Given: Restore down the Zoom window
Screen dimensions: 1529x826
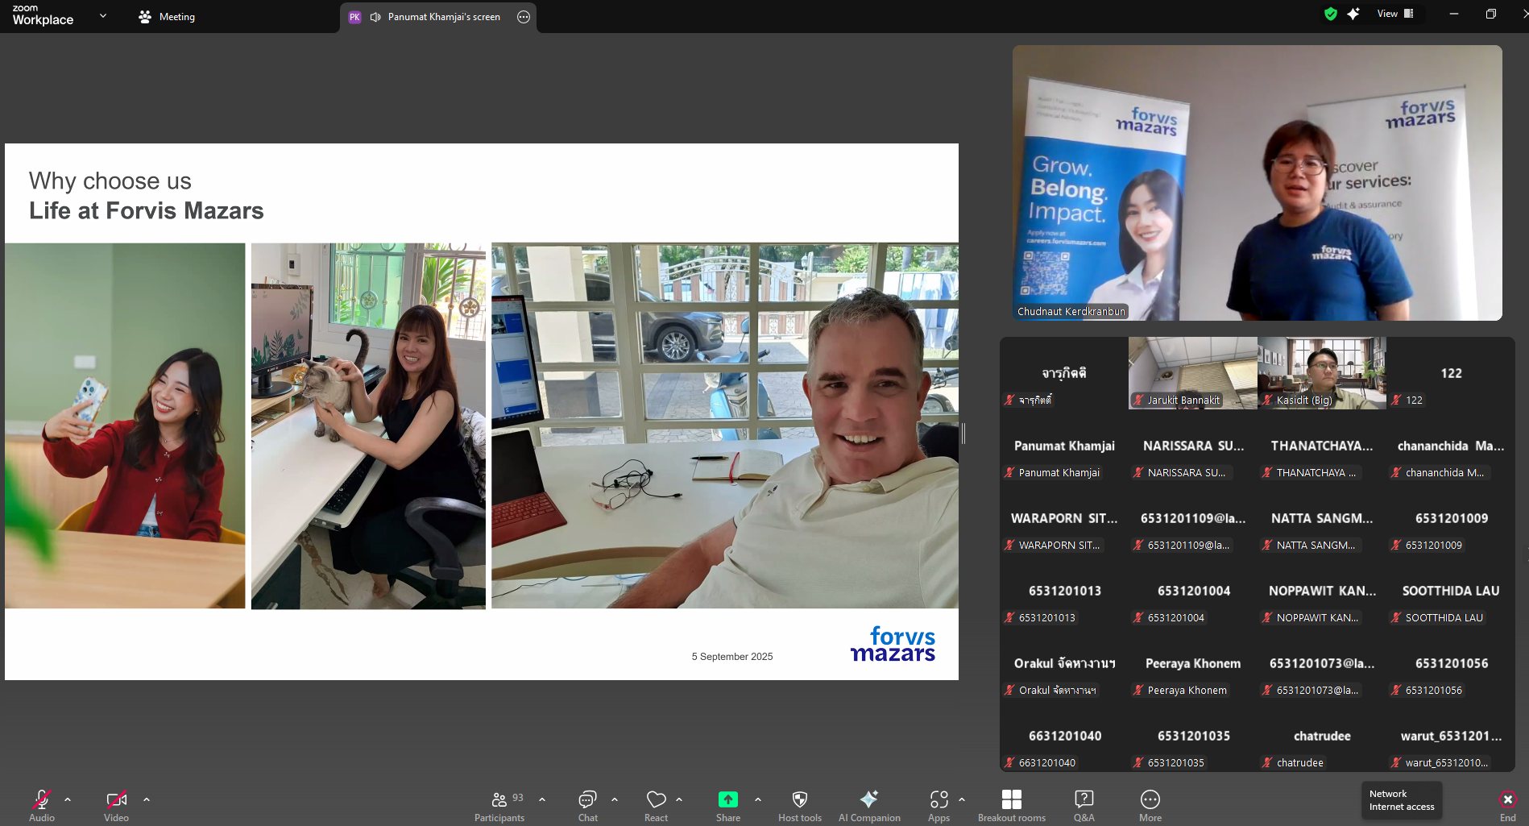Looking at the screenshot, I should point(1491,14).
